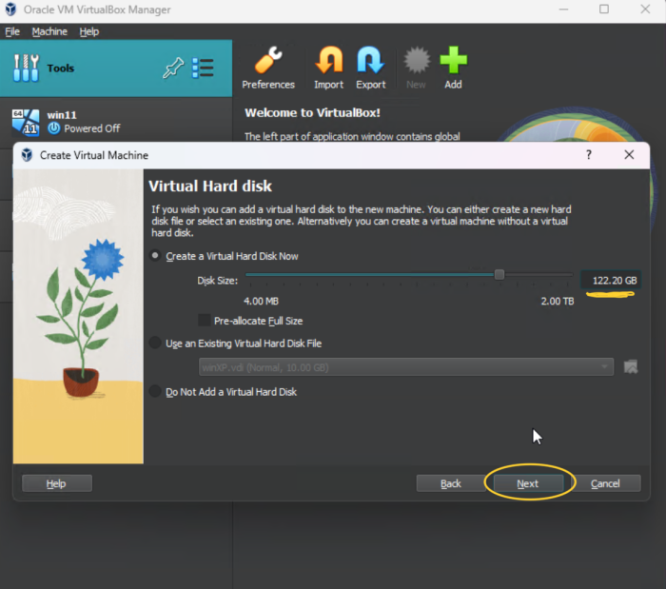Click the dialog question mark help icon
This screenshot has width=666, height=589.
pos(589,155)
